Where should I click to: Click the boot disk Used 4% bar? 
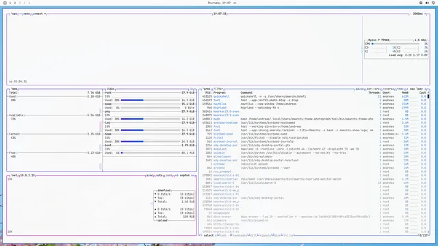tap(151, 153)
